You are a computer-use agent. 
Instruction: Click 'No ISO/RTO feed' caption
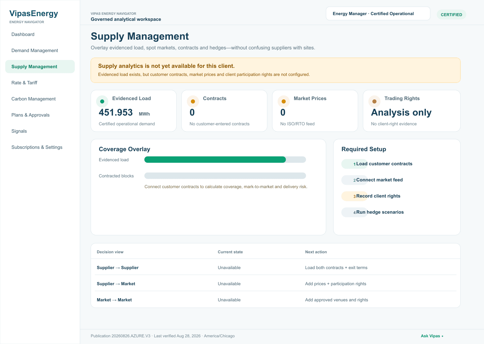(297, 124)
